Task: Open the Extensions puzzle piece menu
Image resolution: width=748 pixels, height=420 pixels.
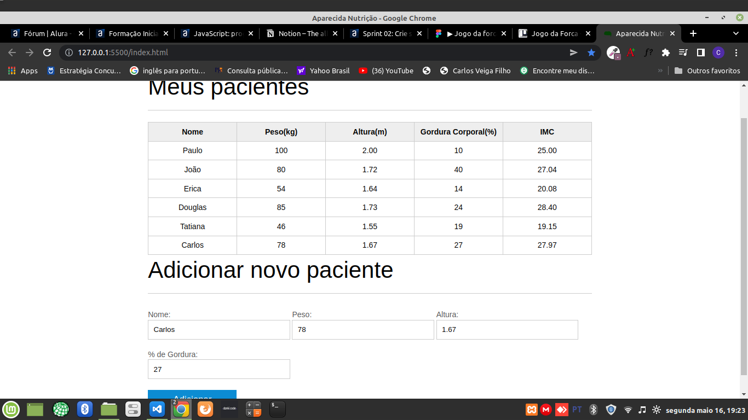Action: pyautogui.click(x=666, y=52)
